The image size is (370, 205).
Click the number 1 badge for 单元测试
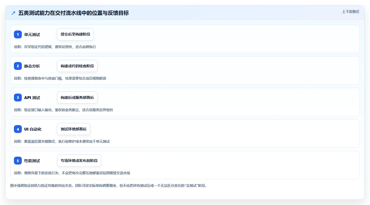18,34
